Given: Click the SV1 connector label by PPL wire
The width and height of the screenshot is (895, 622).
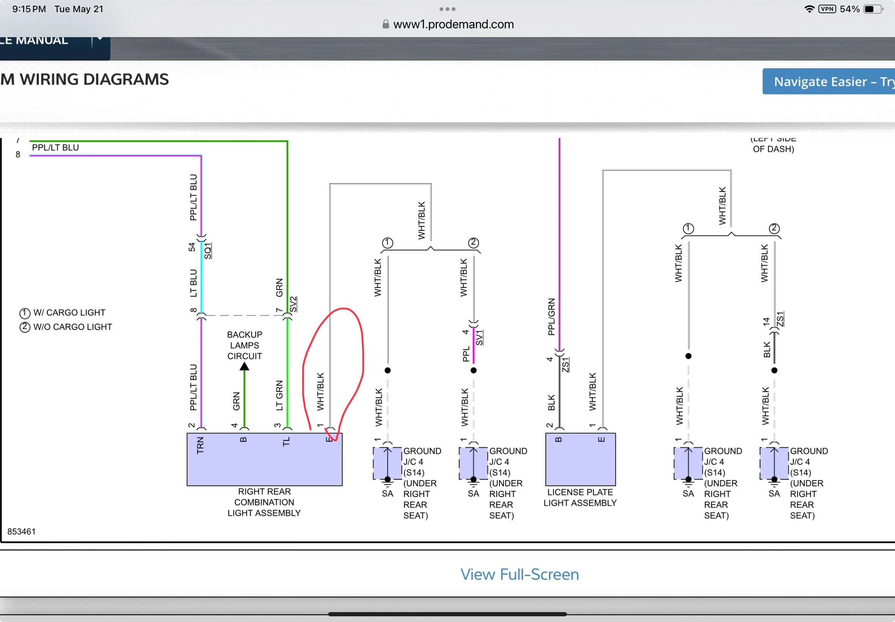Looking at the screenshot, I should [479, 338].
